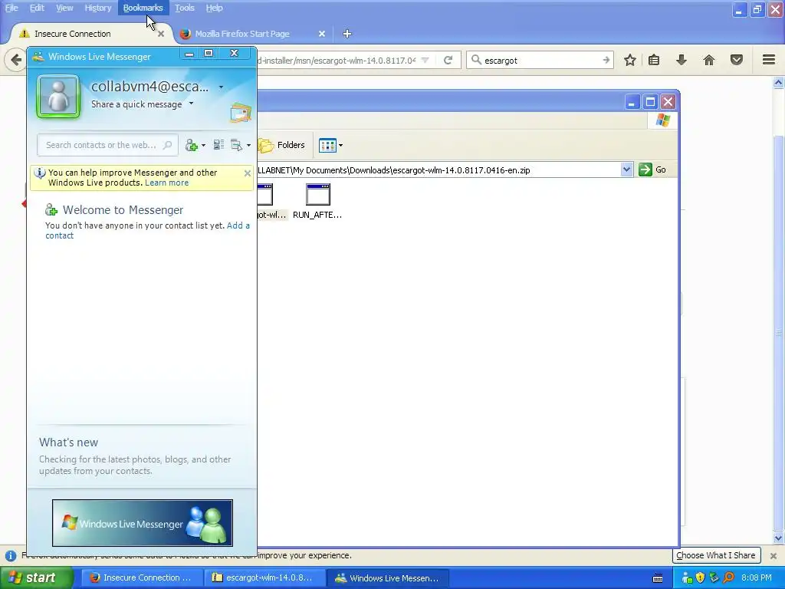
Task: Click the search magnifier in Messenger contacts box
Action: click(167, 145)
